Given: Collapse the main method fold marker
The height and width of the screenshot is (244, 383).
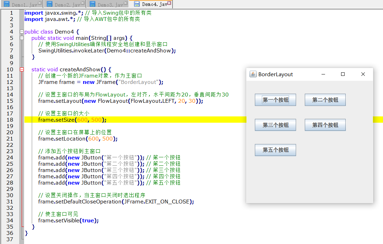Looking at the screenshot, I should (x=22, y=38).
